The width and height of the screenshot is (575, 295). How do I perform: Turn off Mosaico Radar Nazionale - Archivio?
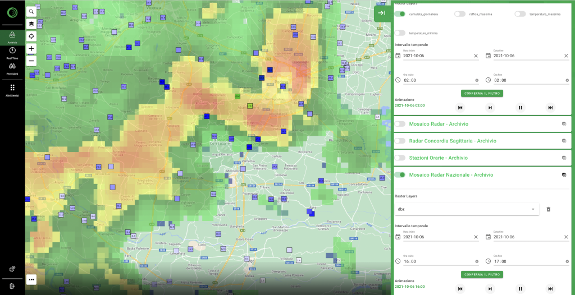point(400,175)
